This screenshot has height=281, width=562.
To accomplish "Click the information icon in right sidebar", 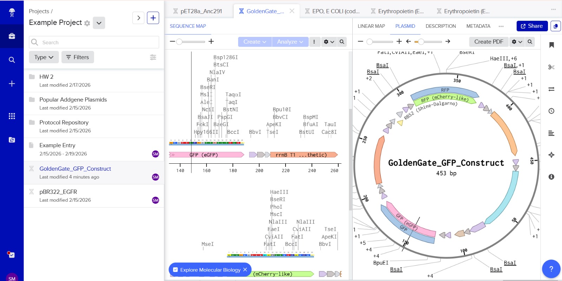I will 551,177.
